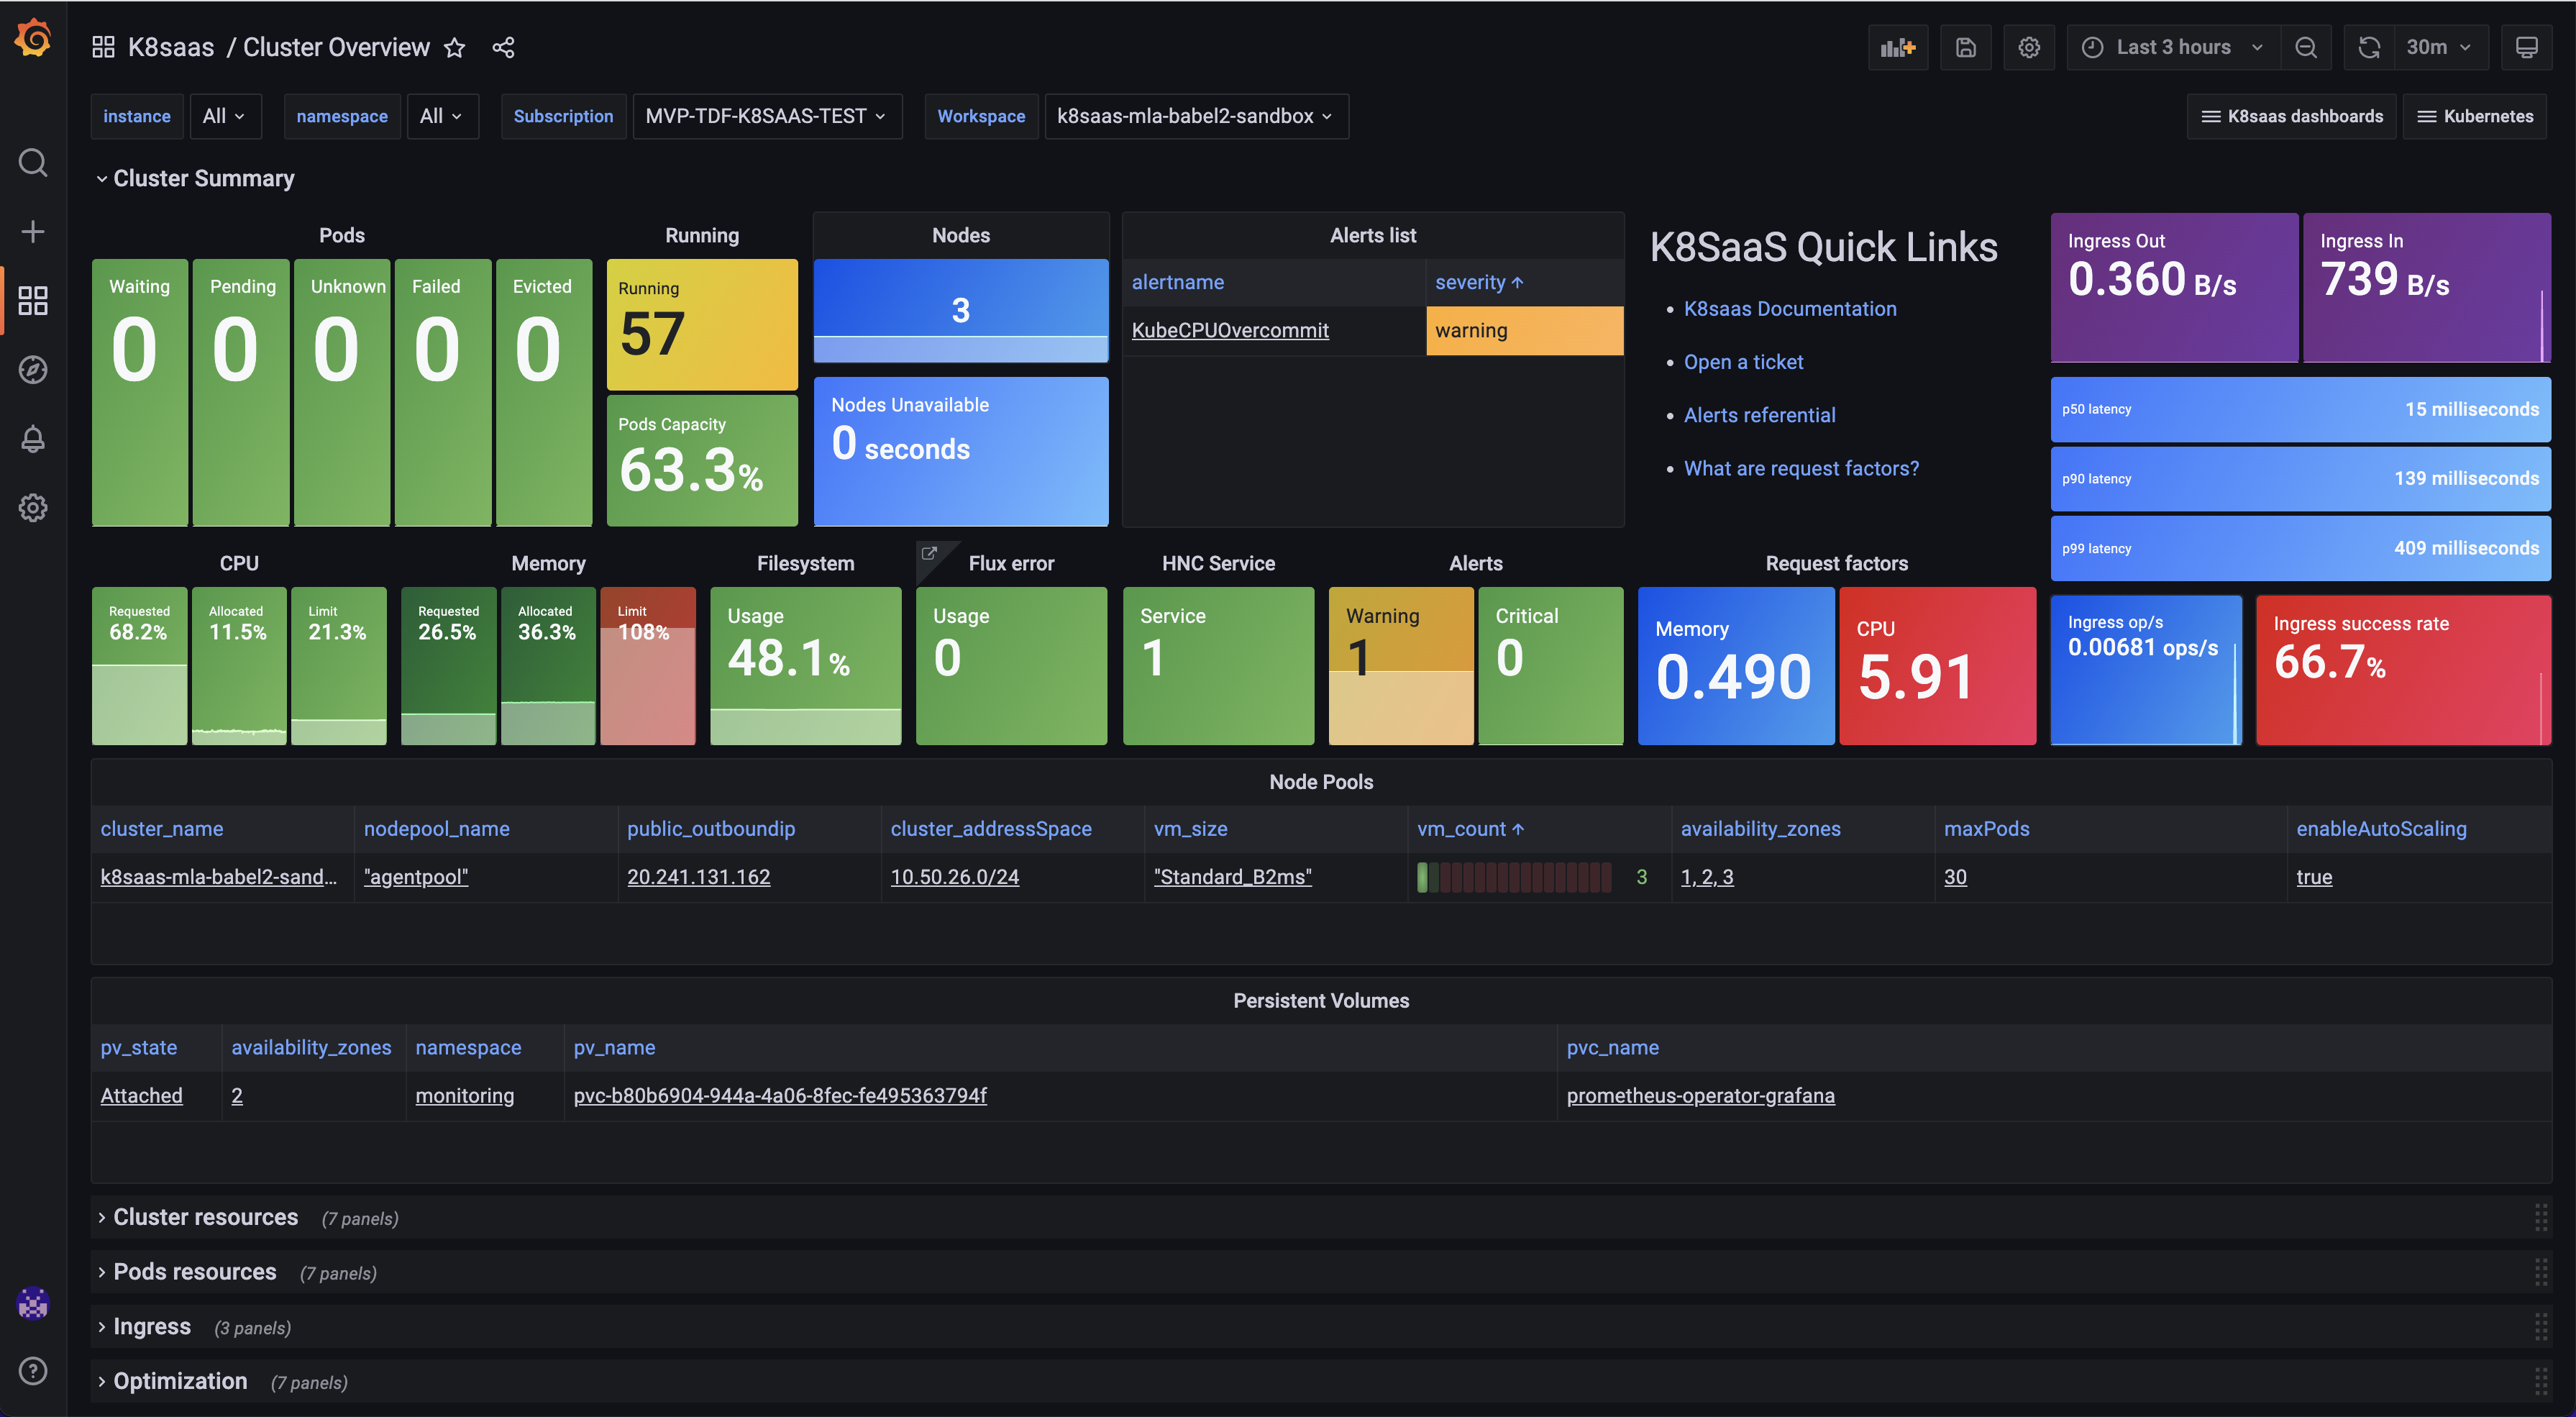Click the Running 57 pods stat panel
2576x1417 pixels.
coord(702,324)
